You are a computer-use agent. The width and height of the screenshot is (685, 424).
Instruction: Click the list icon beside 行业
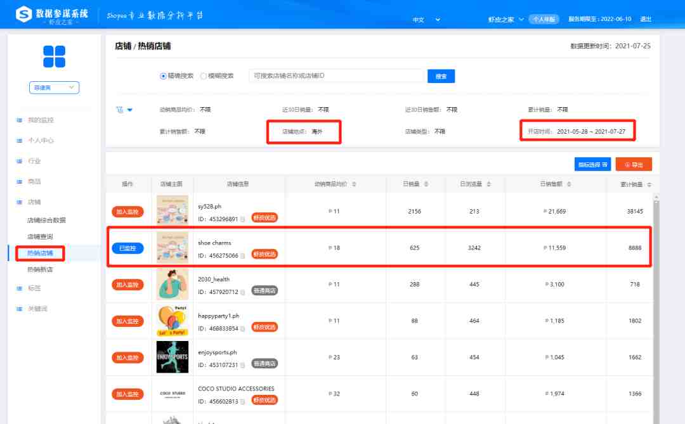tap(19, 161)
